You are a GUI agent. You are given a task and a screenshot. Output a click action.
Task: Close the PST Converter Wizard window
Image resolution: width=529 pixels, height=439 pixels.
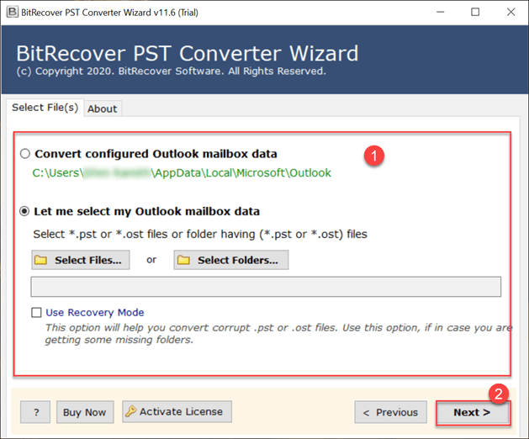pos(510,12)
